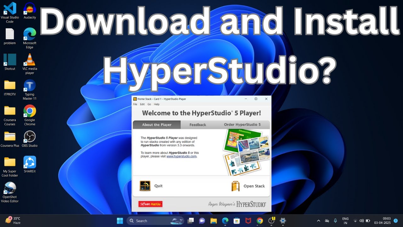Open McAfee from the taskbar
Screen dimensions: 403x227
point(248,221)
